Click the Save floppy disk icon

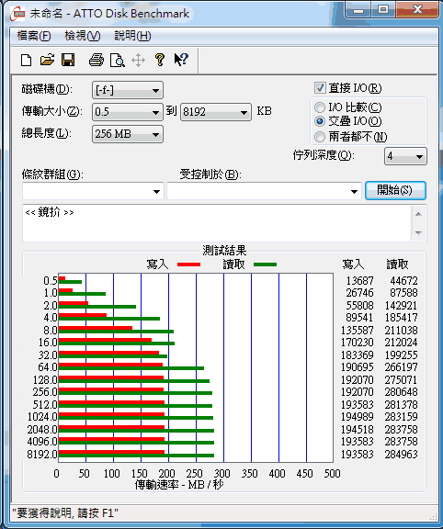point(68,60)
